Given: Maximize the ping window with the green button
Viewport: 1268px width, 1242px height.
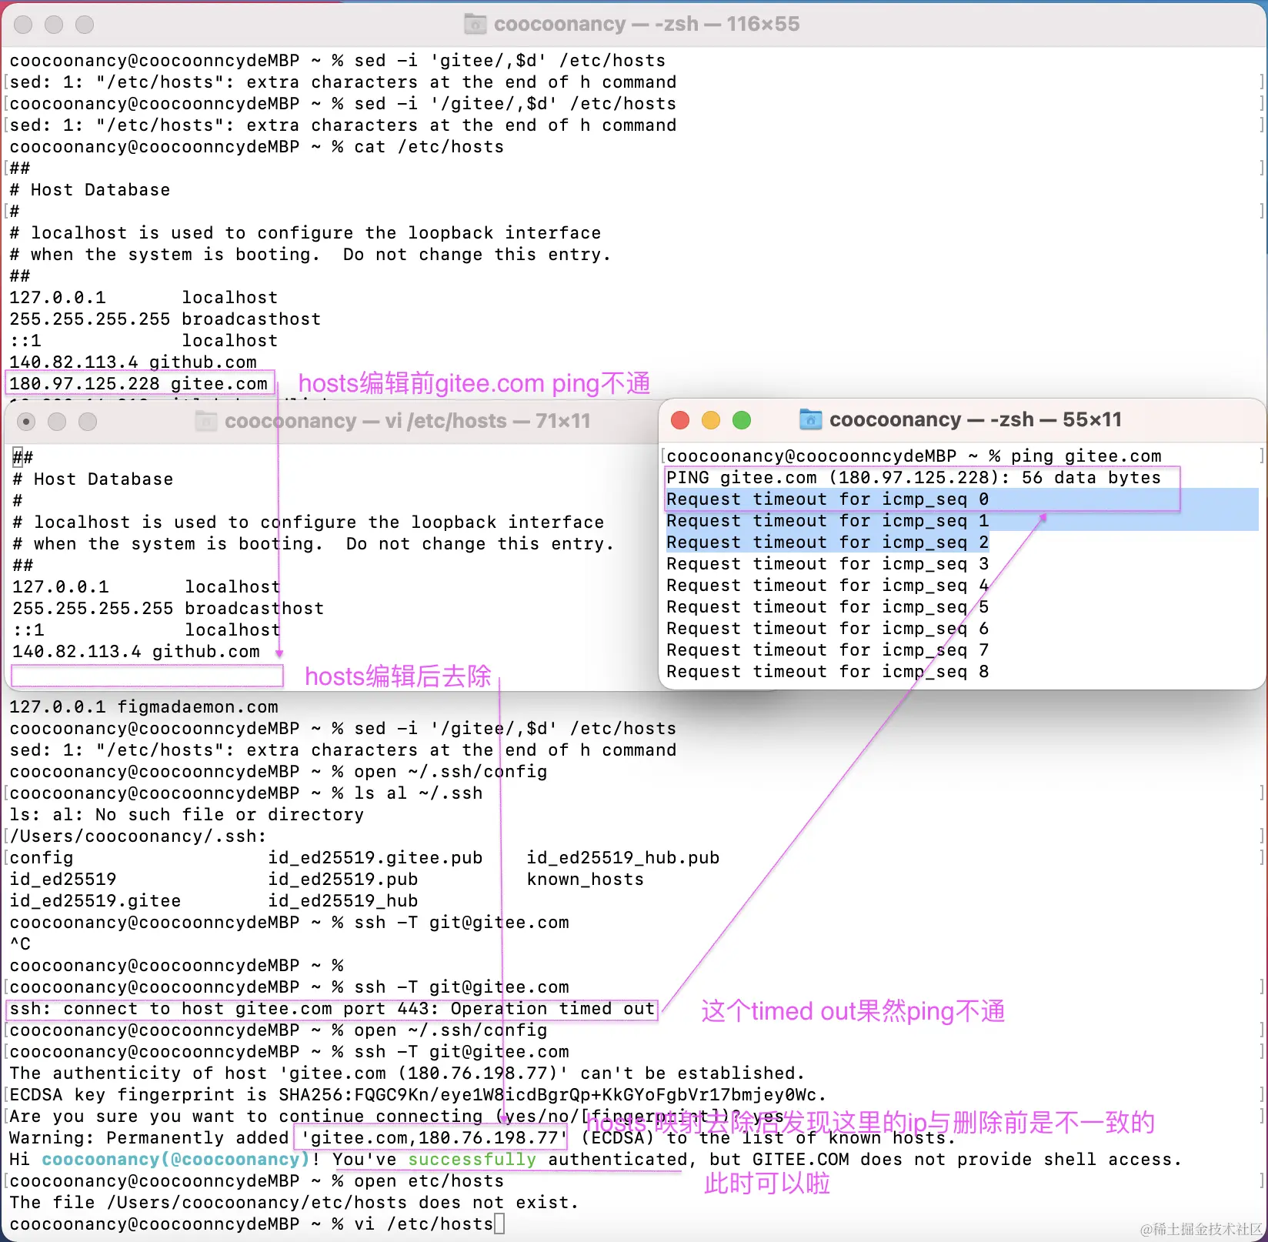Looking at the screenshot, I should tap(742, 420).
